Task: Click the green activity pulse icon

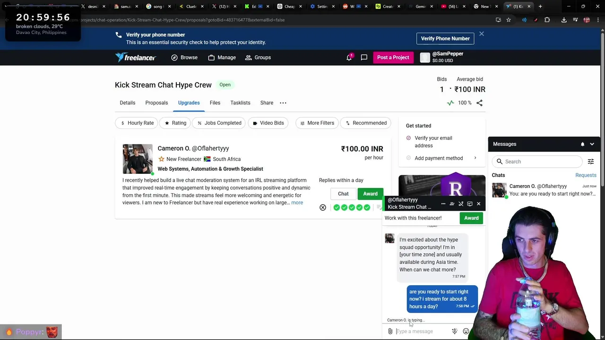Action: click(450, 103)
